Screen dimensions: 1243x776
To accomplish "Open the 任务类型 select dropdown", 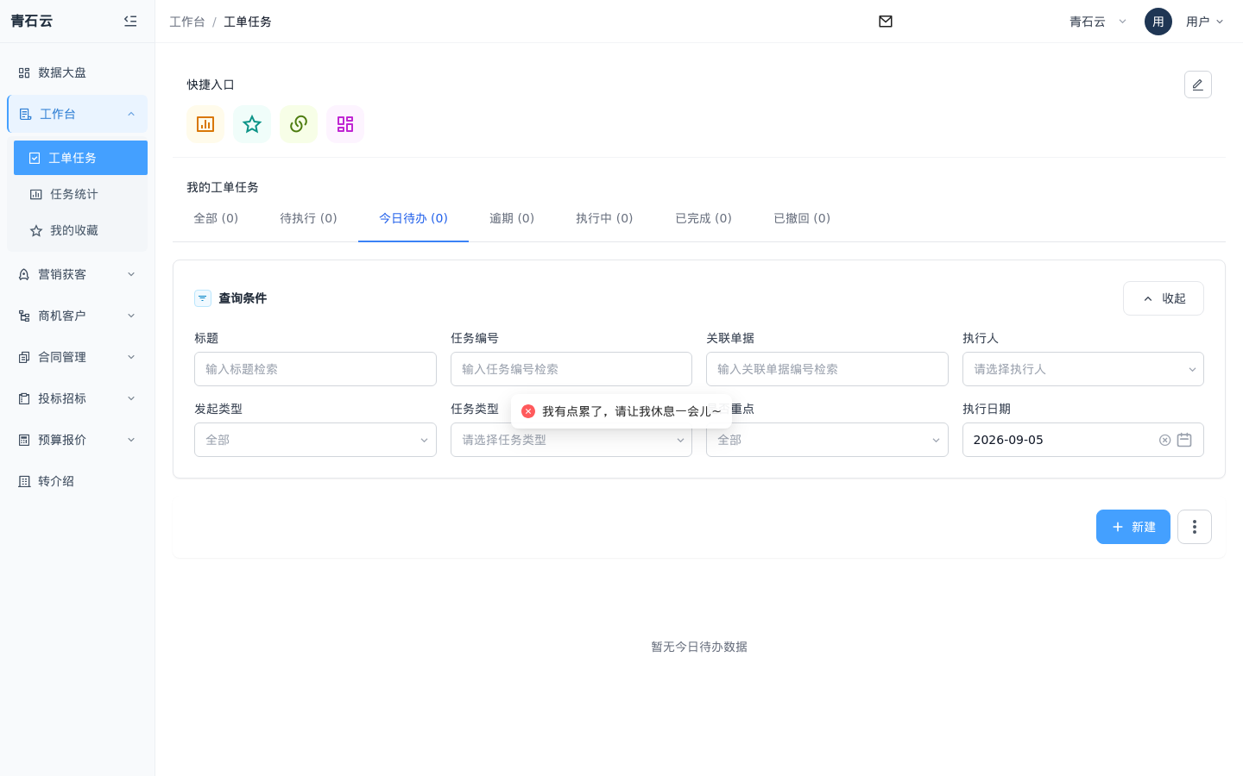I will click(571, 440).
